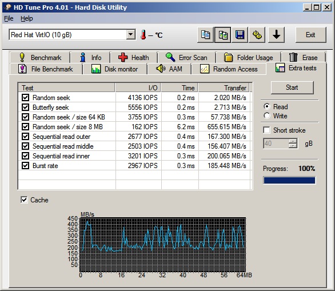
Task: Click the Exit button
Action: pos(310,35)
